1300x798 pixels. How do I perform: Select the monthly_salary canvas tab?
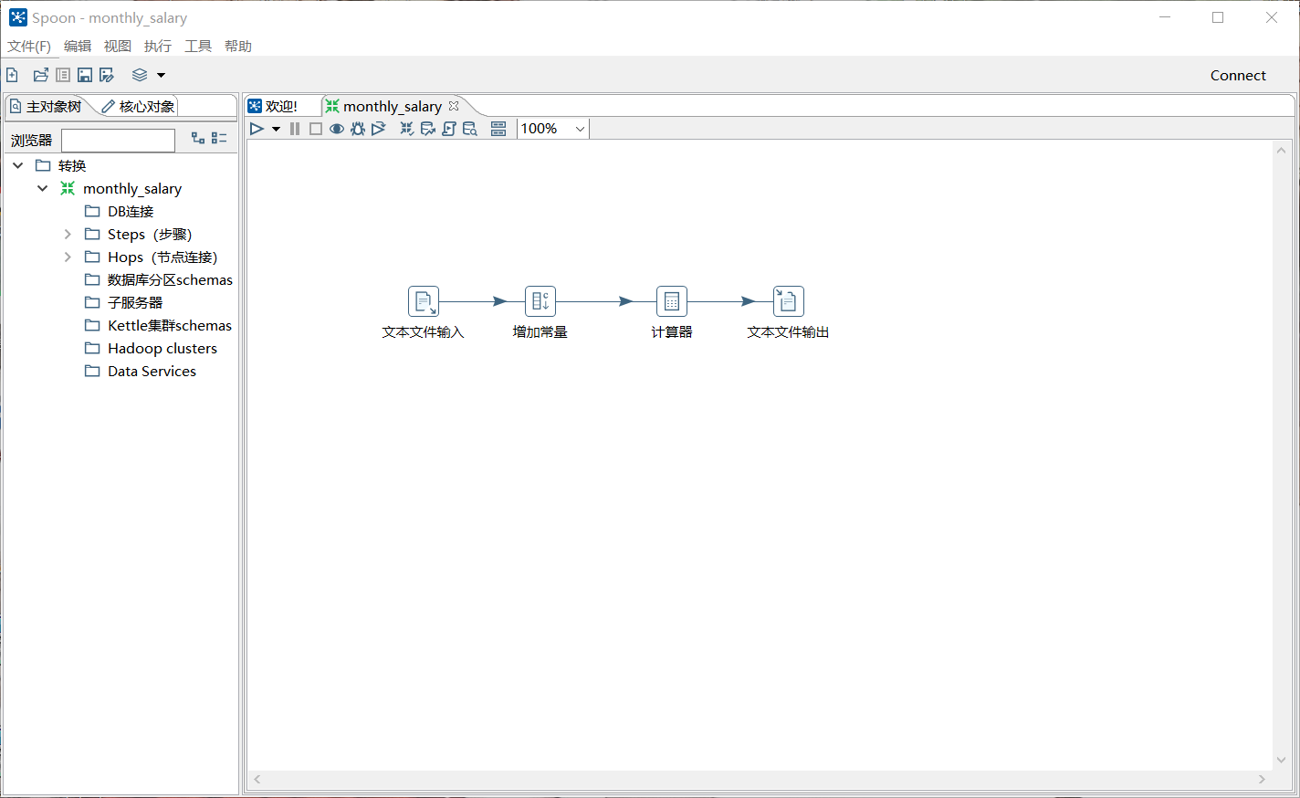point(392,107)
